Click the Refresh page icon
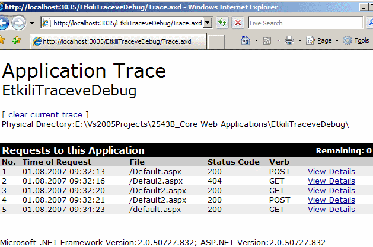The height and width of the screenshot is (247, 373). (222, 23)
